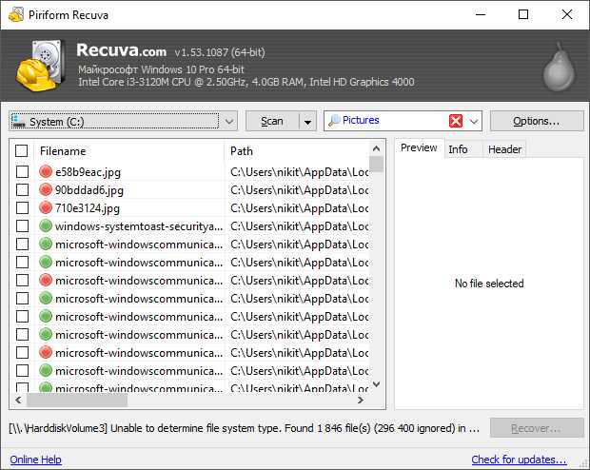The height and width of the screenshot is (470, 590).
Task: Click horizontal scrollbar right arrow
Action: 361,400
